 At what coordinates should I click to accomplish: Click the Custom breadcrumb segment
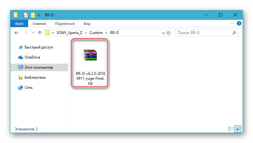coord(96,33)
